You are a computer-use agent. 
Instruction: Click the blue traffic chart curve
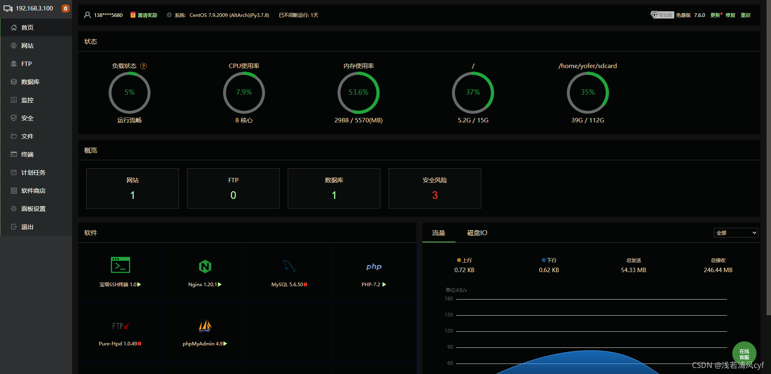click(x=577, y=362)
